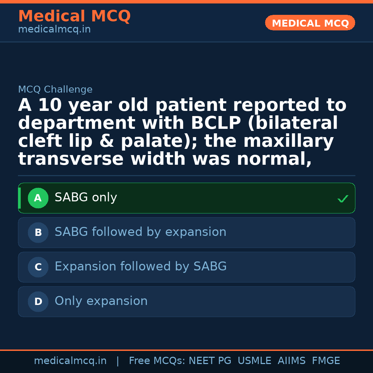Click the "MCQ Challenge" label

[55, 90]
